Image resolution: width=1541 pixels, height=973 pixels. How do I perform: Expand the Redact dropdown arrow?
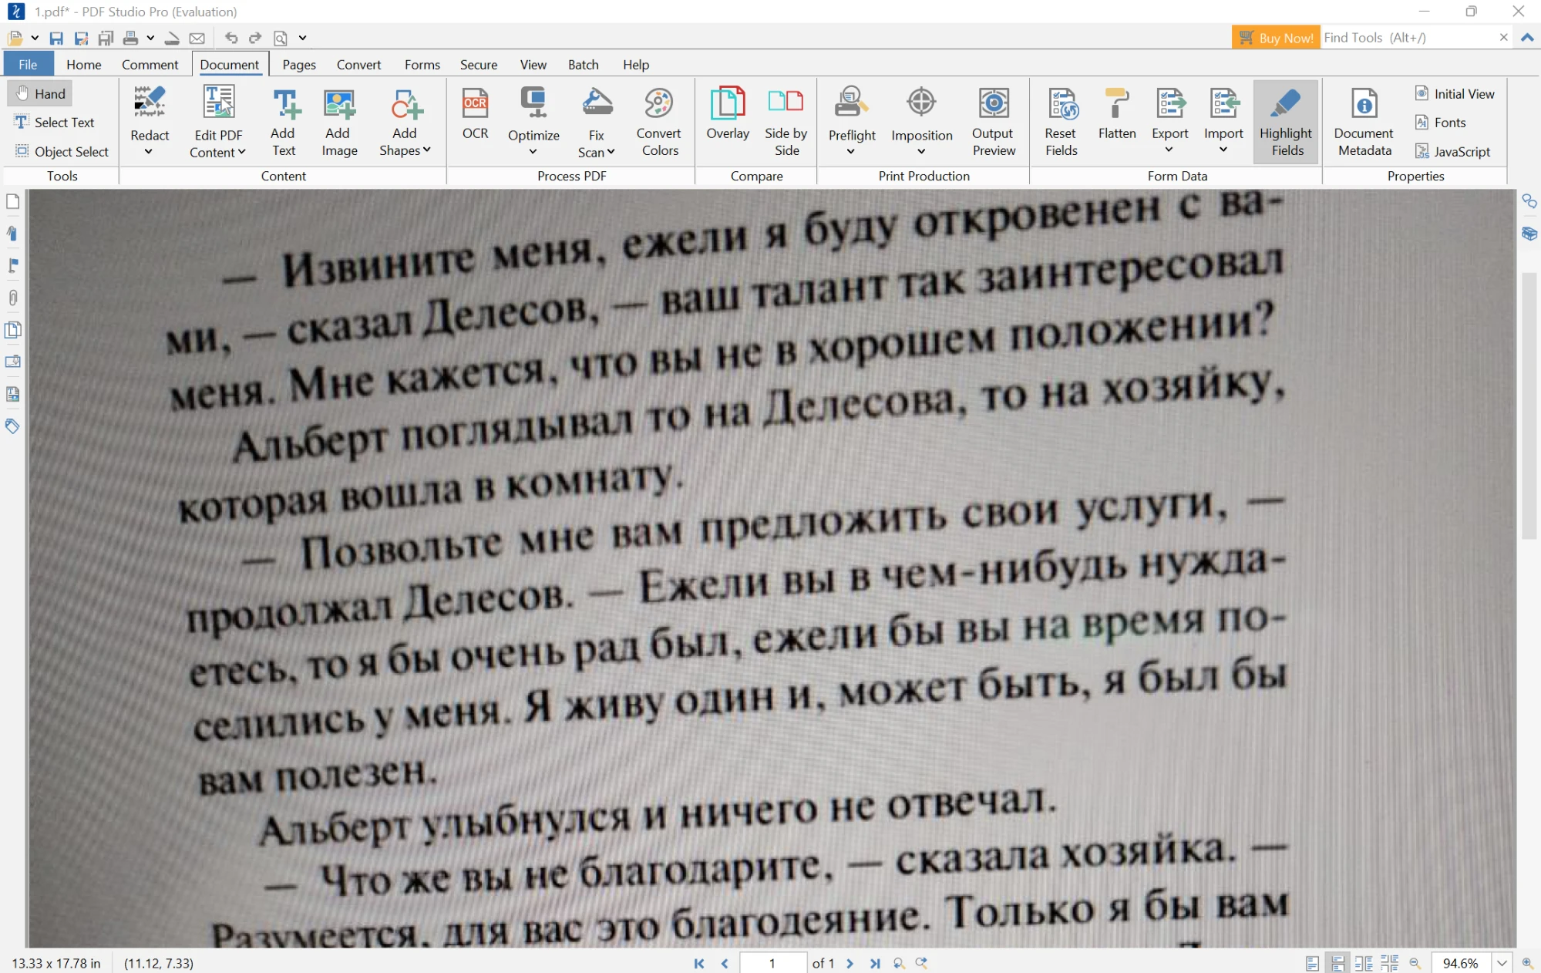[x=149, y=152]
